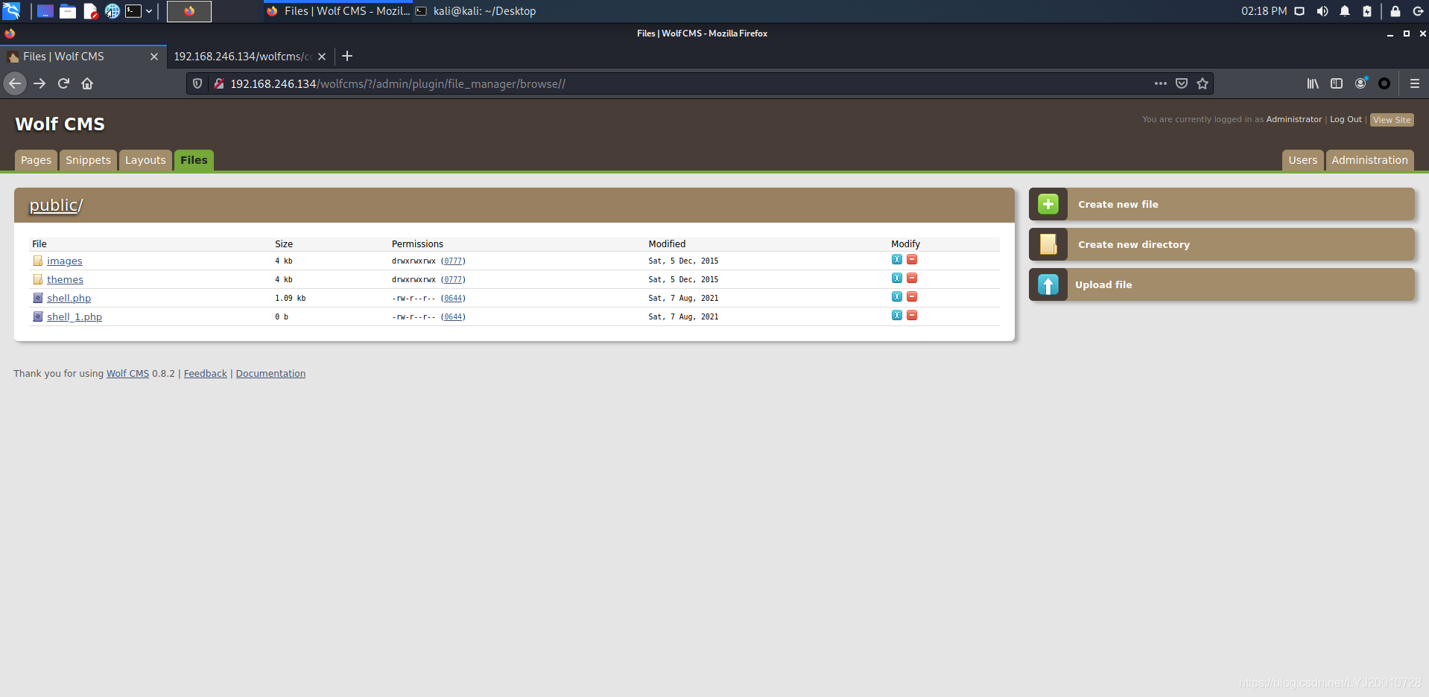Open the Firefox home page
This screenshot has height=697, width=1429.
(87, 83)
